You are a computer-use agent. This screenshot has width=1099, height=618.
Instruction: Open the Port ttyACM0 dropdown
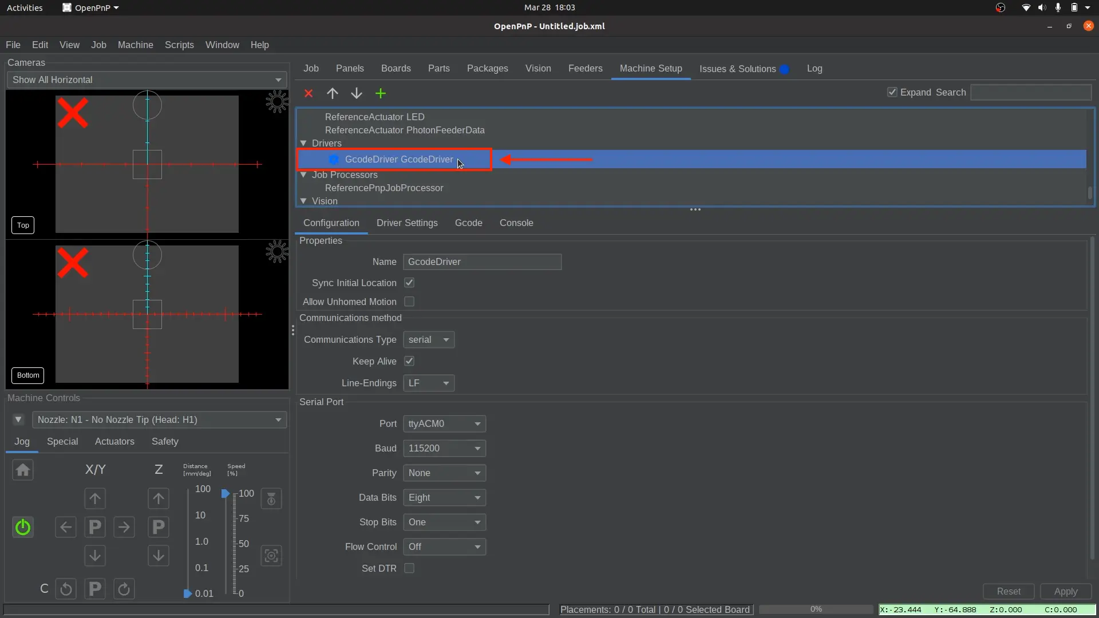pyautogui.click(x=444, y=423)
